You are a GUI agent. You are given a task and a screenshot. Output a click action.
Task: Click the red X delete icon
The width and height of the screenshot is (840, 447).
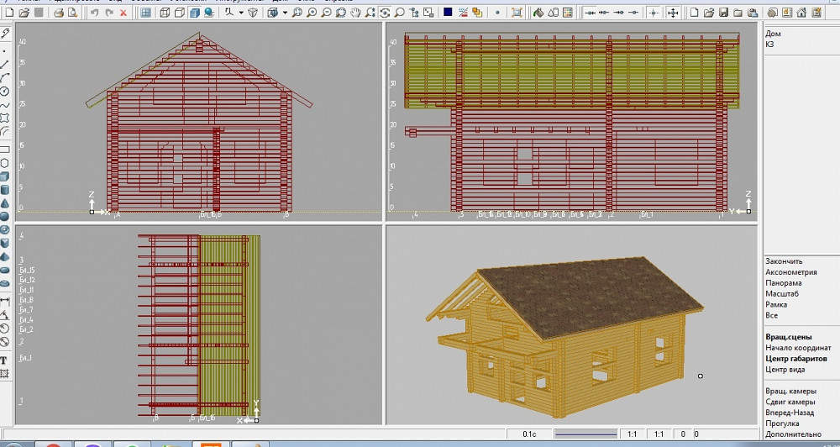[123, 13]
